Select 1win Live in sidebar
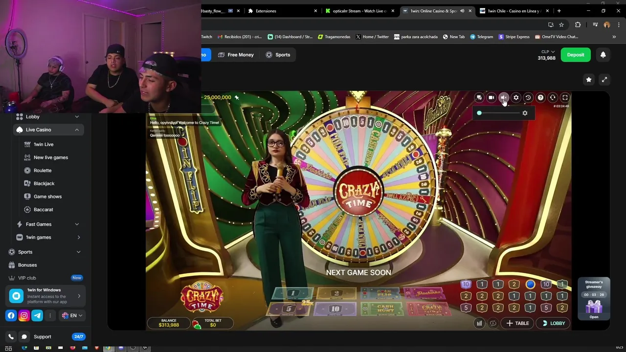This screenshot has width=626, height=352. coord(44,144)
